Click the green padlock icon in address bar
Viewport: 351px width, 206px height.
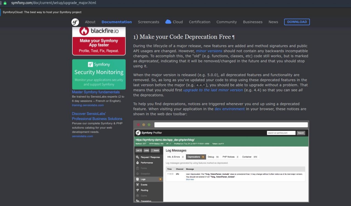5,3
